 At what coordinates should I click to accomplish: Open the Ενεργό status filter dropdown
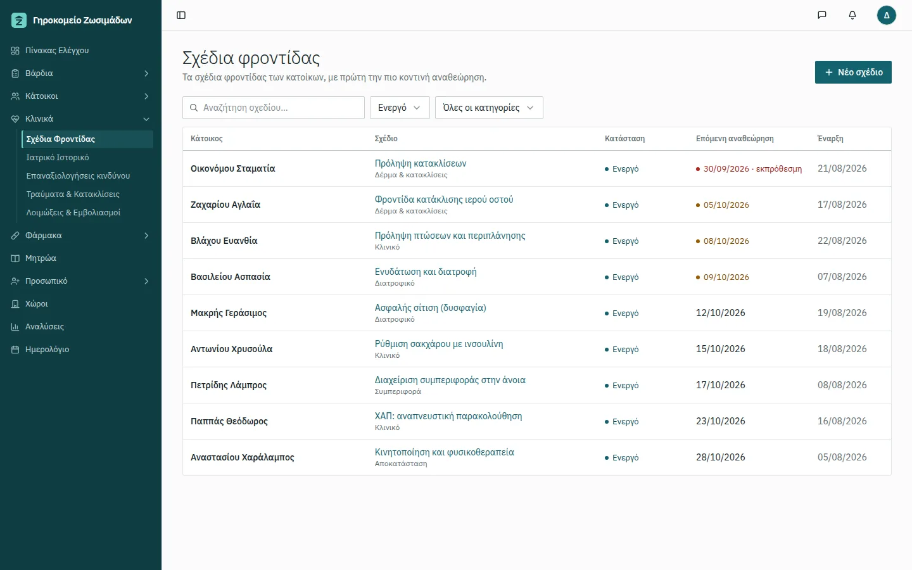pos(400,108)
